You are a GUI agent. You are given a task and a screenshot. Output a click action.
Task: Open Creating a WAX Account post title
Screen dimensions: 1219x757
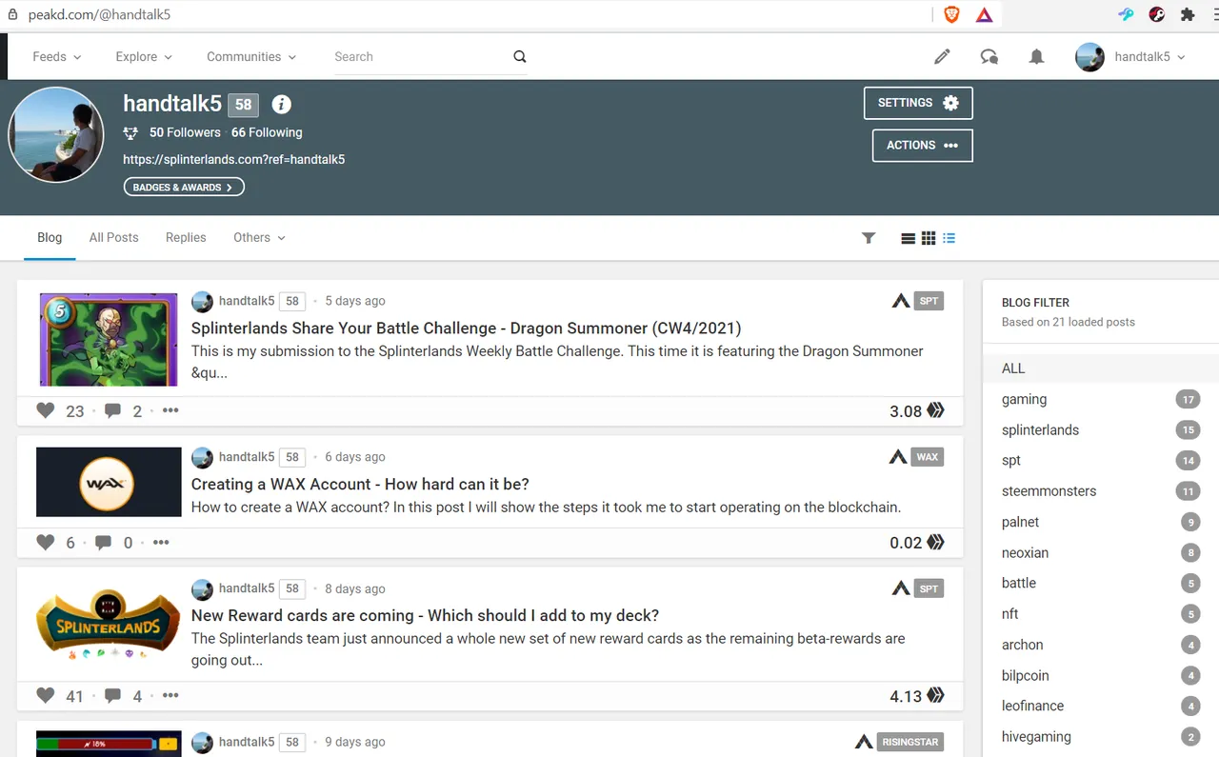coord(360,485)
